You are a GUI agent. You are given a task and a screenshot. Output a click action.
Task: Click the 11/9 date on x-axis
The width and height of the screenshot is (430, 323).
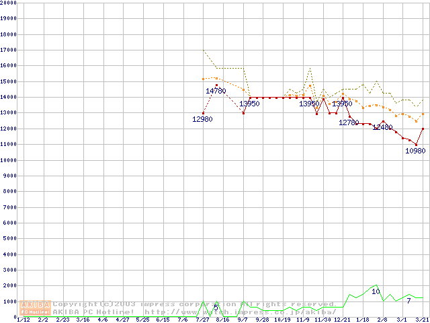[x=302, y=320]
